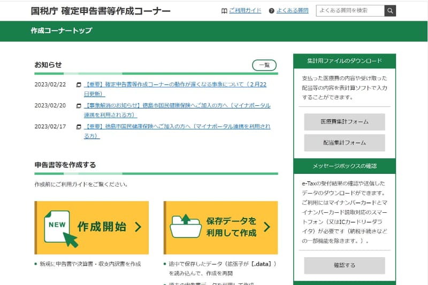The height and width of the screenshot is (285, 428).
Task: Click the text 作成前にご利用ガイドをご覧ください。
Action: (x=81, y=184)
